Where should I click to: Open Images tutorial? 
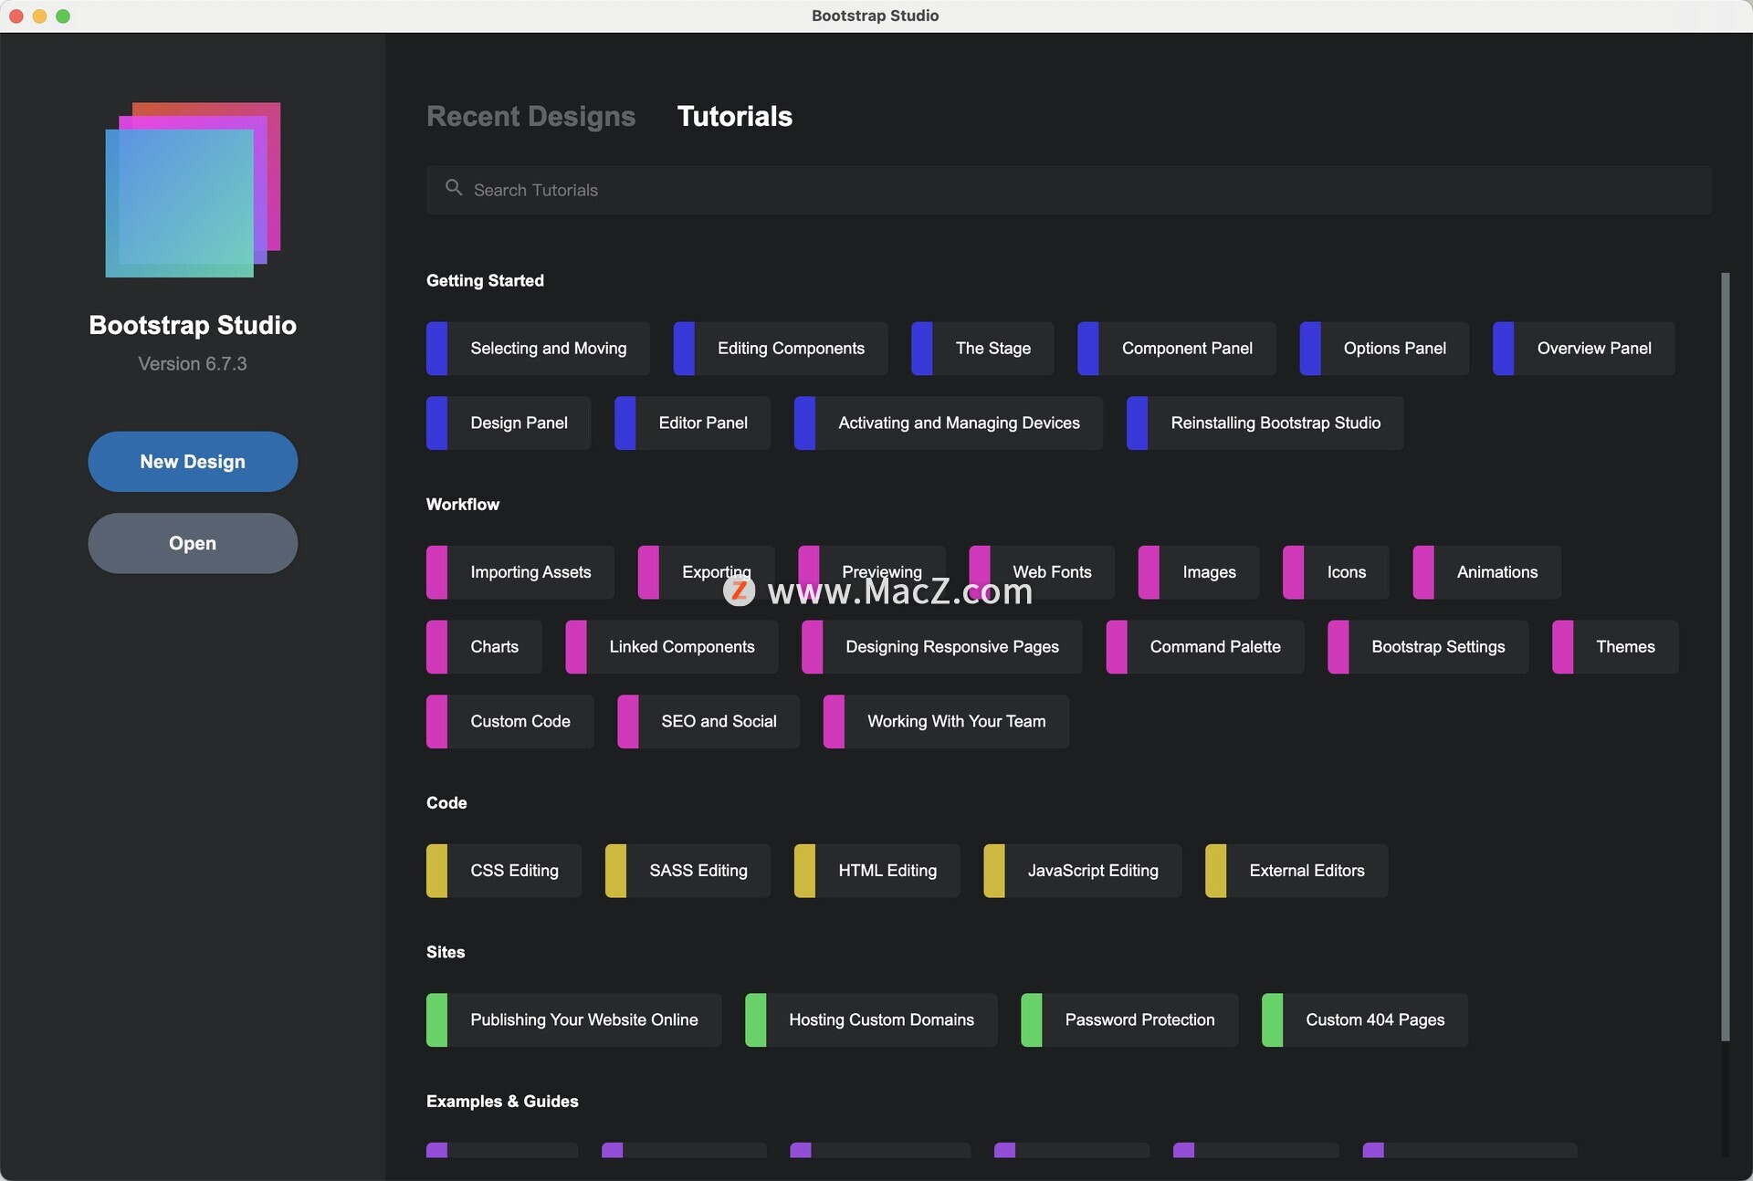(x=1198, y=572)
